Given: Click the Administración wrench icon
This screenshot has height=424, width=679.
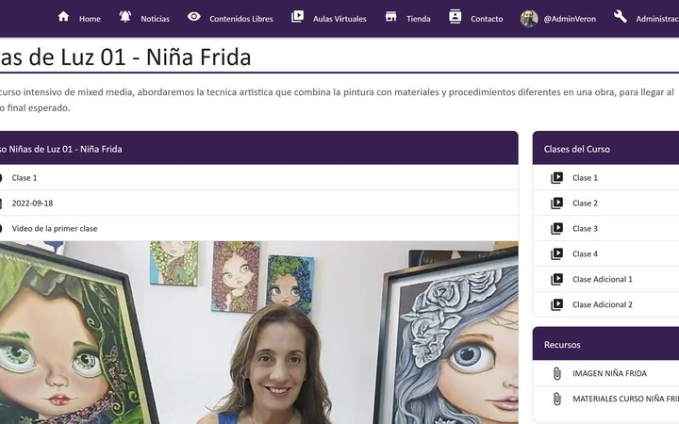Looking at the screenshot, I should tap(621, 17).
